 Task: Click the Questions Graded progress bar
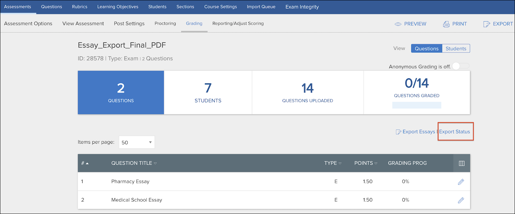coord(417,105)
